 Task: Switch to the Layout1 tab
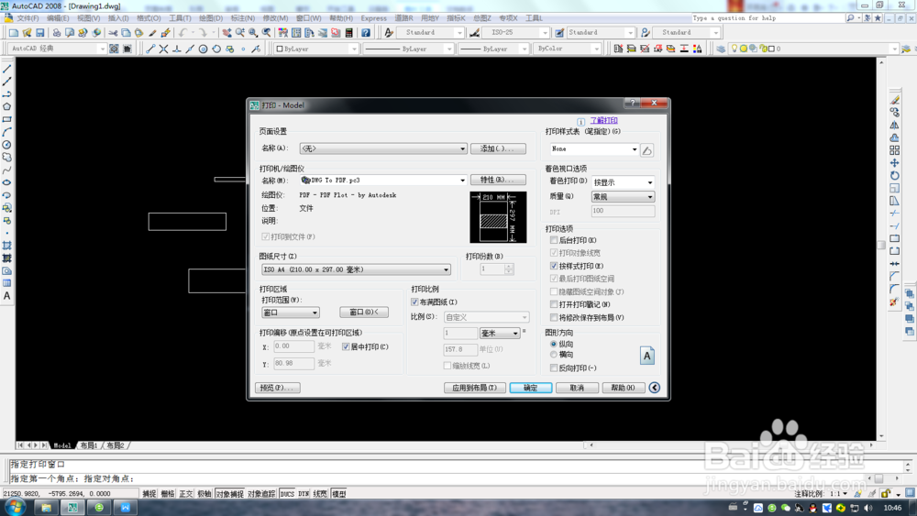pos(88,445)
